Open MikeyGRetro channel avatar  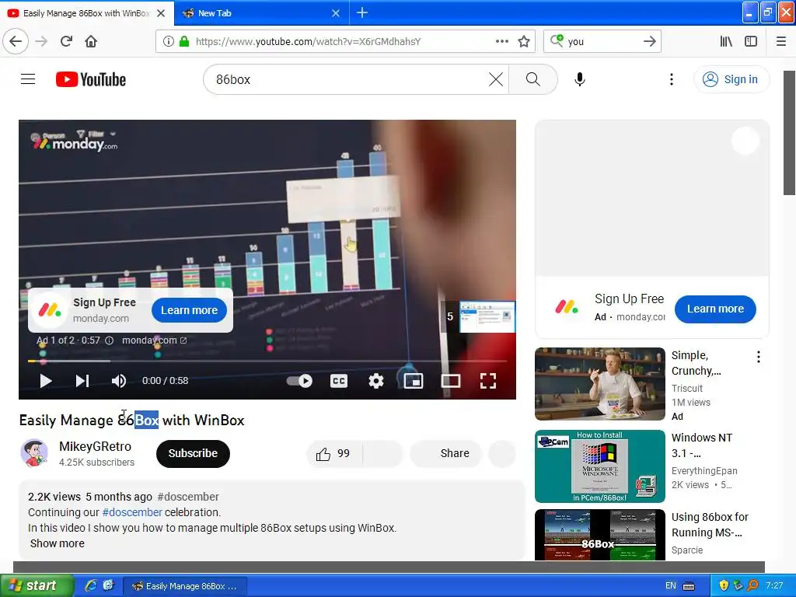34,453
